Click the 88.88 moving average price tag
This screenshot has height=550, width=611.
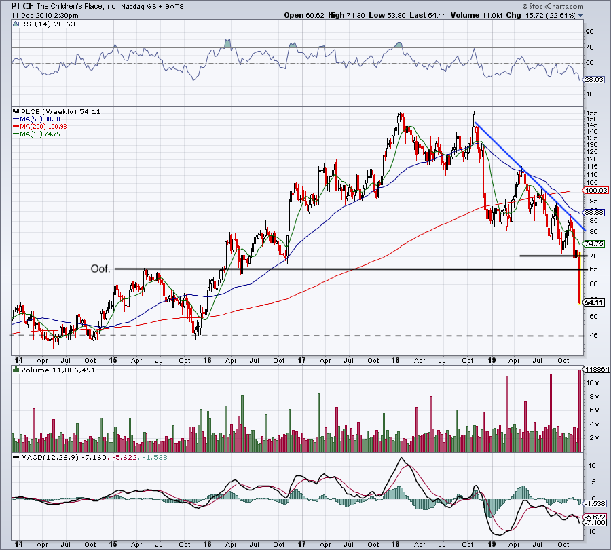tap(594, 212)
